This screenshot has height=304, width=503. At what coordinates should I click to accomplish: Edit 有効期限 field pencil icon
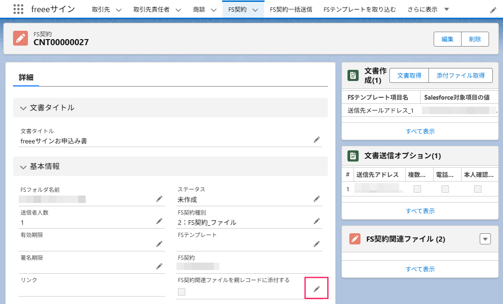click(x=159, y=244)
